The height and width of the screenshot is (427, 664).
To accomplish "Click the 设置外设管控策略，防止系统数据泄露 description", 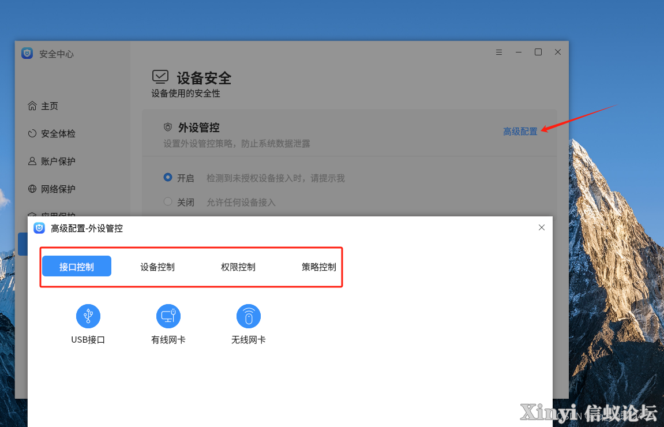I will point(237,144).
